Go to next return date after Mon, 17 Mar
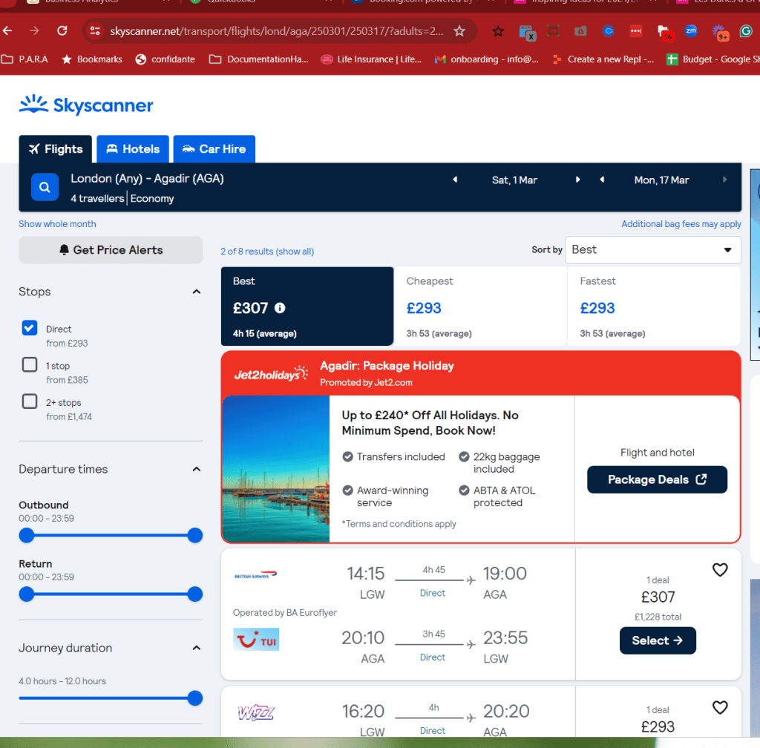This screenshot has height=748, width=760. (x=724, y=180)
